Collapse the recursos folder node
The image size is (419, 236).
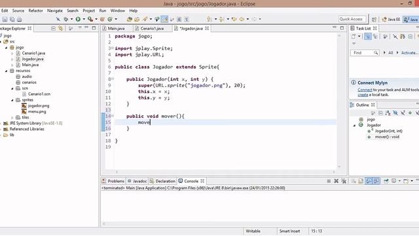click(x=6, y=71)
